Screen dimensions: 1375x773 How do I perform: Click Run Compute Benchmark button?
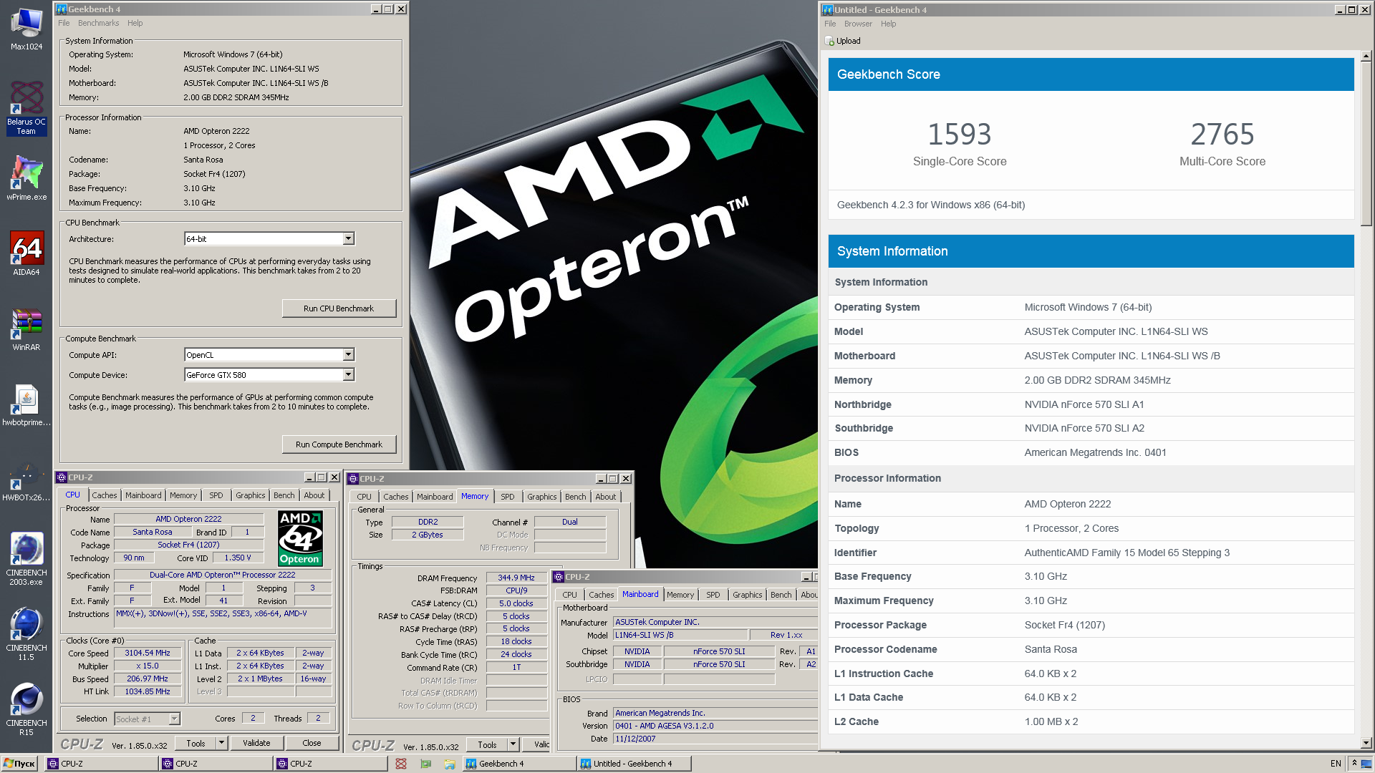pos(339,444)
